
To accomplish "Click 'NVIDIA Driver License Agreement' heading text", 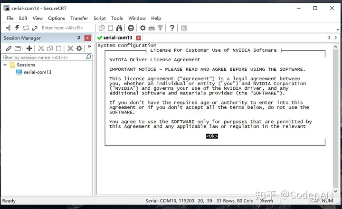I will 154,60.
